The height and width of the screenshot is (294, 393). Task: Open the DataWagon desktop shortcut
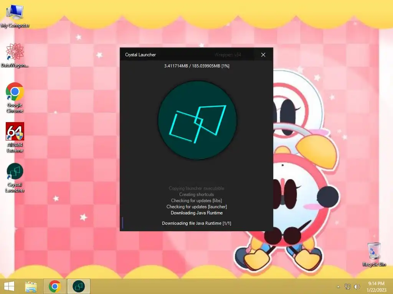[x=15, y=55]
